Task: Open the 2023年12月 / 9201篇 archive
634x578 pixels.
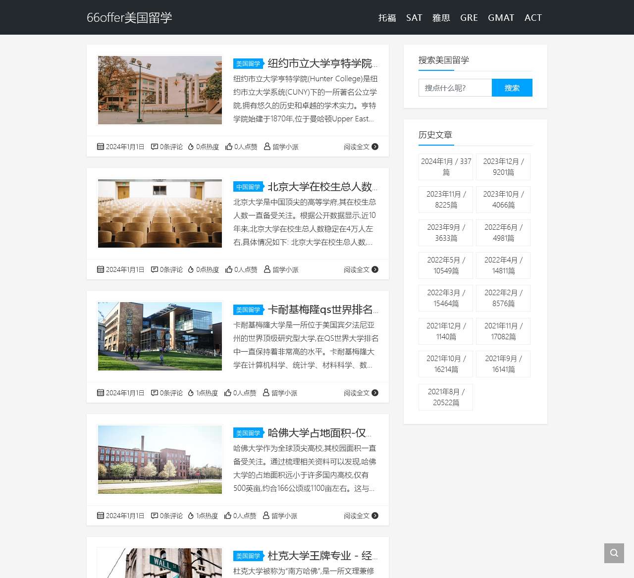Action: coord(503,167)
